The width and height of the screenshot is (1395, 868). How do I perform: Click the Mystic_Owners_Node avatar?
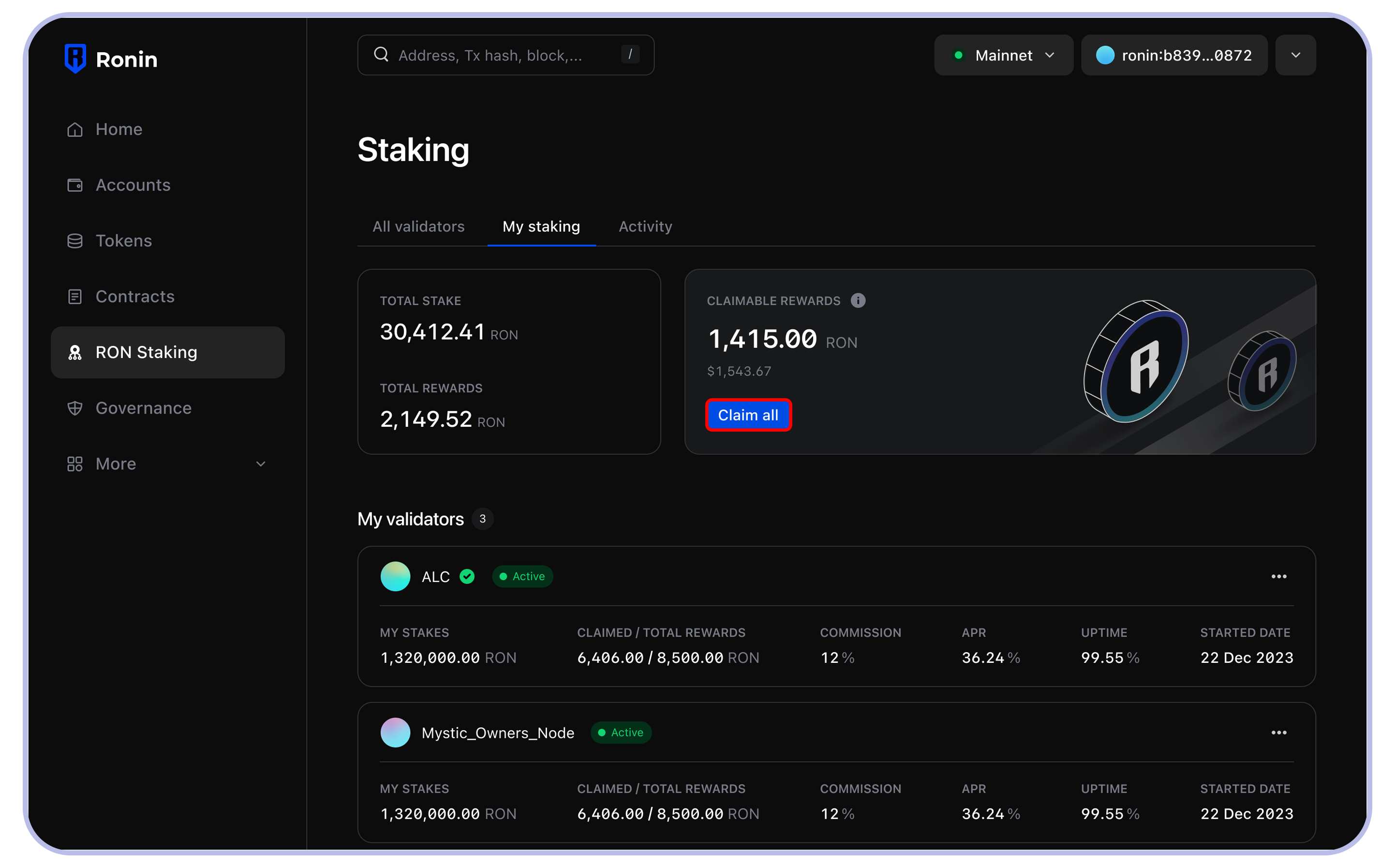[x=395, y=733]
